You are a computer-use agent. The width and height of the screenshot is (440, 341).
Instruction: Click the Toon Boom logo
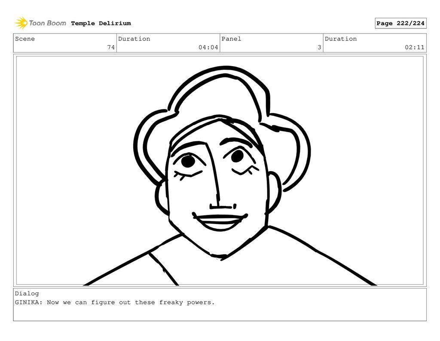(40, 23)
